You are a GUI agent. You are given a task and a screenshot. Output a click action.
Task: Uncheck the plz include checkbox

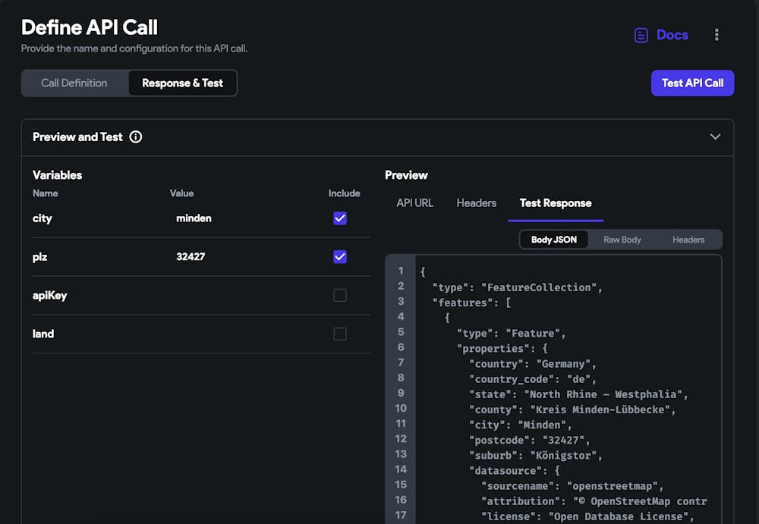(x=339, y=256)
